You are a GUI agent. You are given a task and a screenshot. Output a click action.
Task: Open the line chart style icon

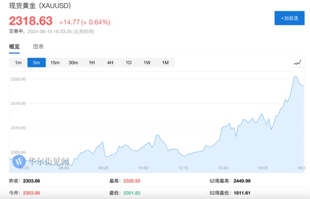tap(297, 62)
